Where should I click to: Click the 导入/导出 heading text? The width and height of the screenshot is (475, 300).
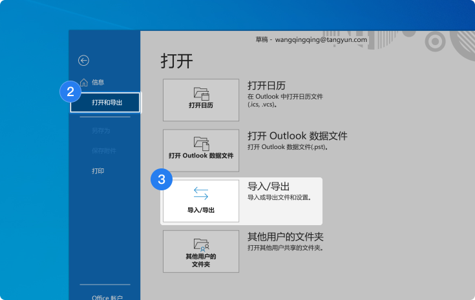(x=268, y=186)
